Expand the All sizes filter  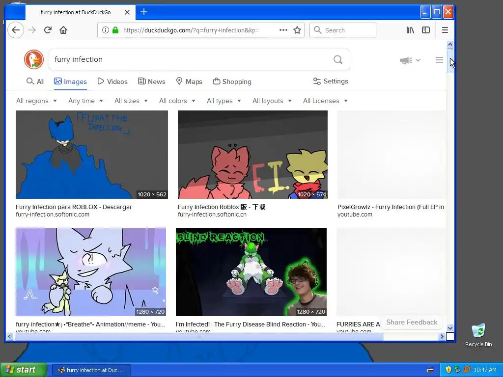pyautogui.click(x=131, y=101)
